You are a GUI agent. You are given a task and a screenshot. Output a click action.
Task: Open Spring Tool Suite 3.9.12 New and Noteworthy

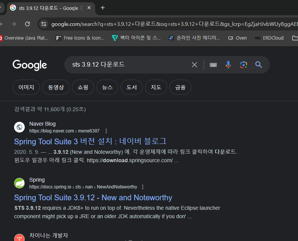(x=93, y=198)
